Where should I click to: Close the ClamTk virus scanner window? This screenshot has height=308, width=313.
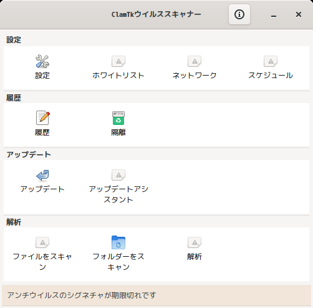(299, 14)
